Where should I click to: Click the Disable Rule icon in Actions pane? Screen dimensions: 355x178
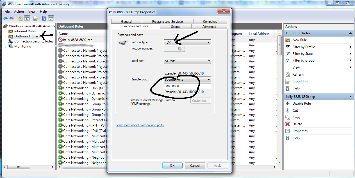288,103
